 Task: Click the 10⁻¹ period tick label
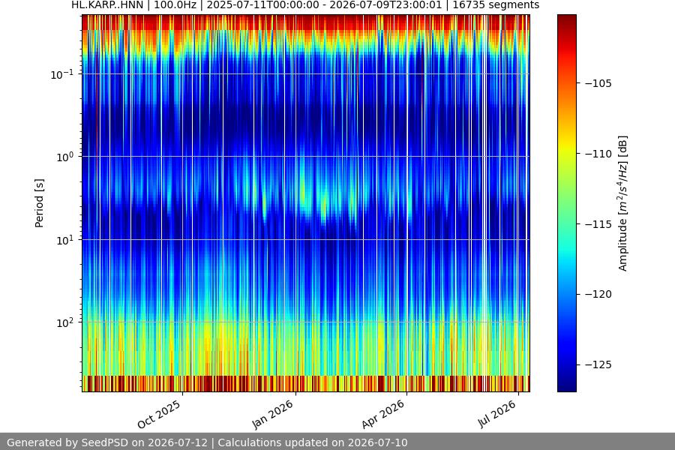pyautogui.click(x=62, y=74)
